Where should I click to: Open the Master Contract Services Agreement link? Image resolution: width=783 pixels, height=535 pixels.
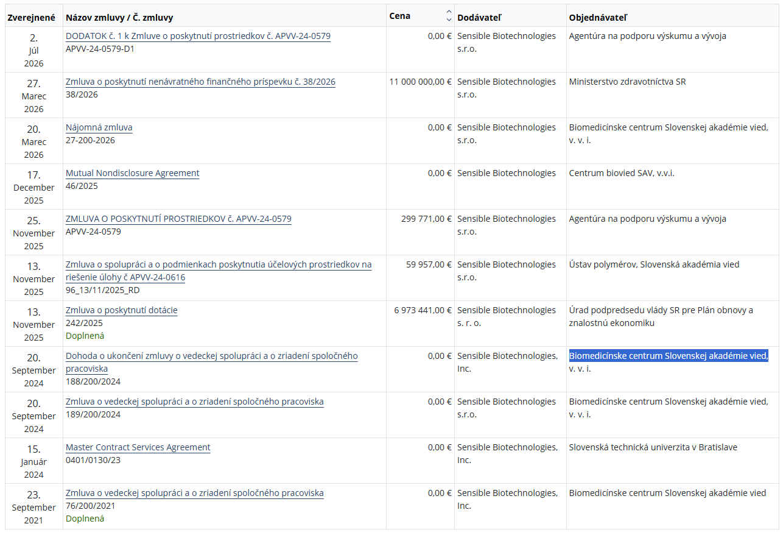(x=138, y=447)
